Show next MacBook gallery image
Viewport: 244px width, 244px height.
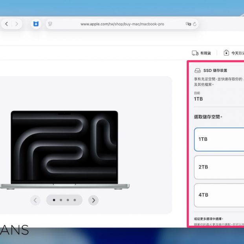pos(93,200)
